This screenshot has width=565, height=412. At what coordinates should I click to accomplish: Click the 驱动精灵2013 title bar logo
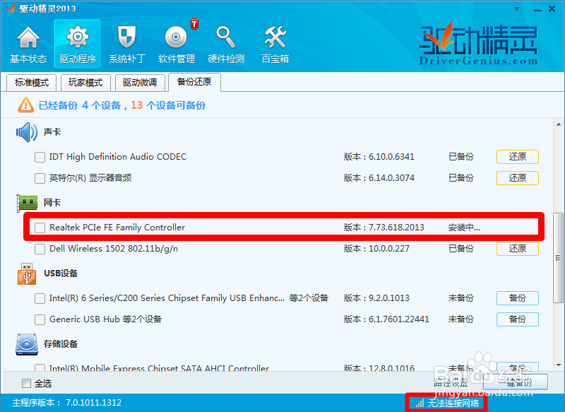[10, 8]
